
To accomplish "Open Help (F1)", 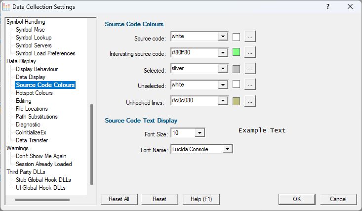I will pos(201,199).
